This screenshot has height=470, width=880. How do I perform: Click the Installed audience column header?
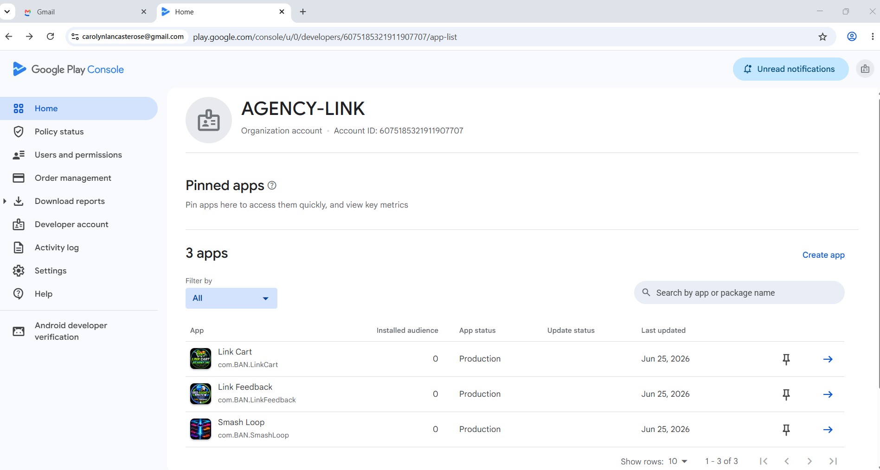click(x=407, y=330)
